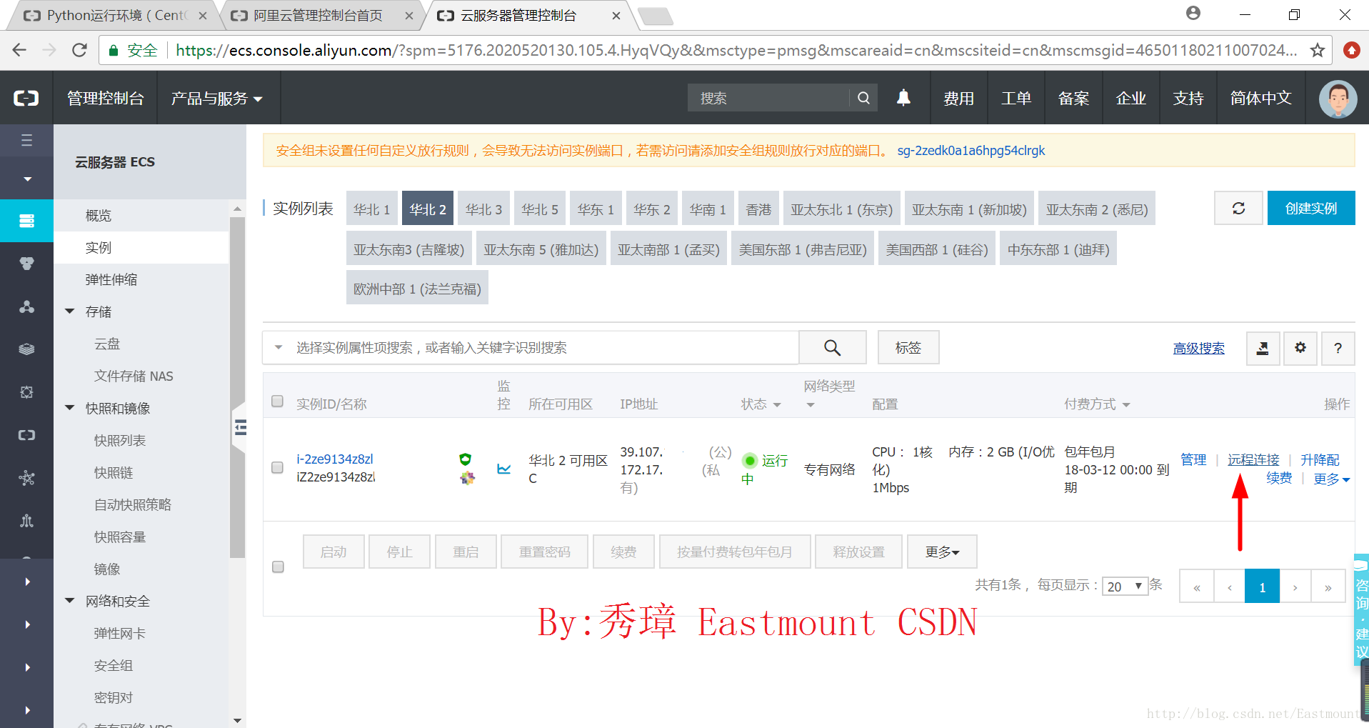Open 安全组 in the sidebar
This screenshot has width=1369, height=728.
pos(114,665)
